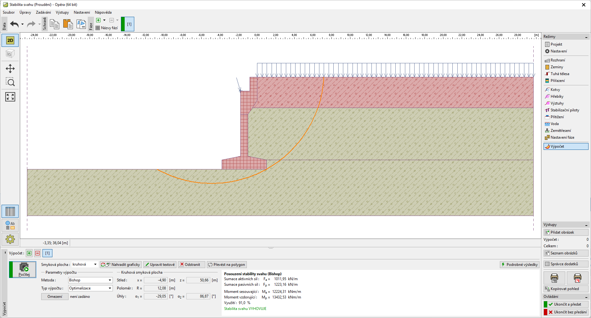Switch to 3D view mode

point(10,54)
